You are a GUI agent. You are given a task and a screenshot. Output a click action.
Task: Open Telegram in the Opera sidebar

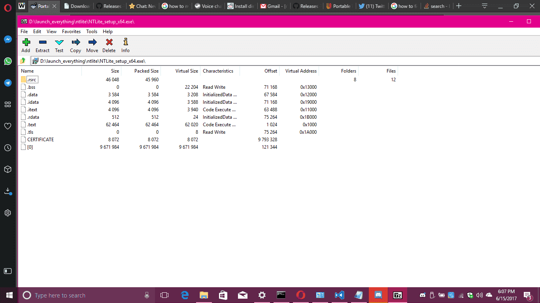click(x=8, y=83)
